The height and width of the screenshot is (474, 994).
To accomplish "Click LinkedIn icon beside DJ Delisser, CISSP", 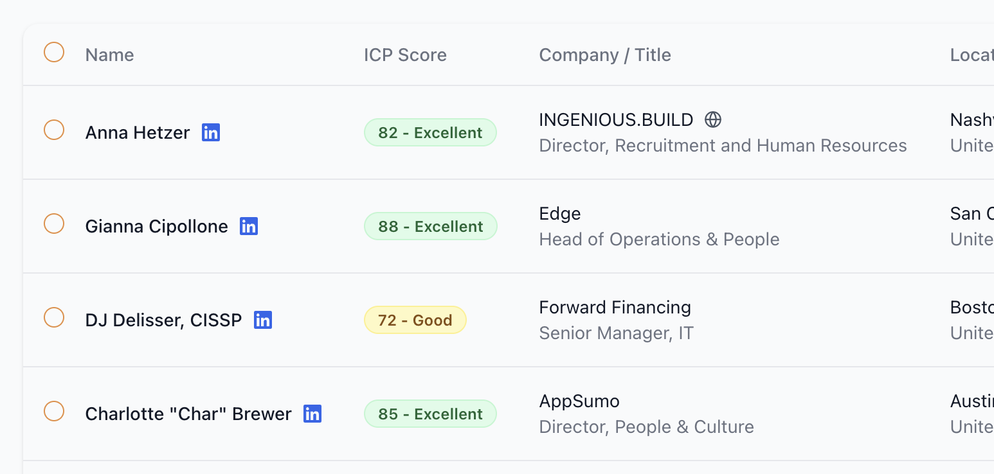I will tap(263, 320).
